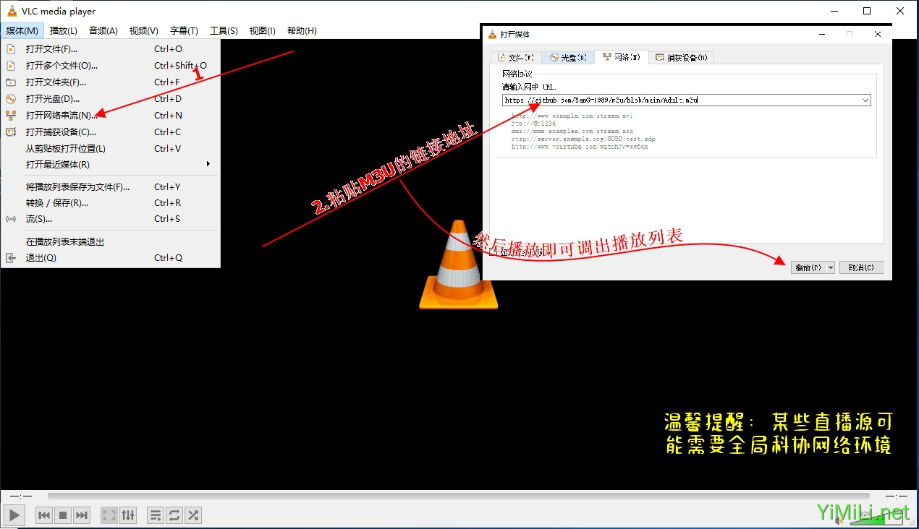Open the 字幕(T) menu
The width and height of the screenshot is (919, 529).
pos(184,30)
